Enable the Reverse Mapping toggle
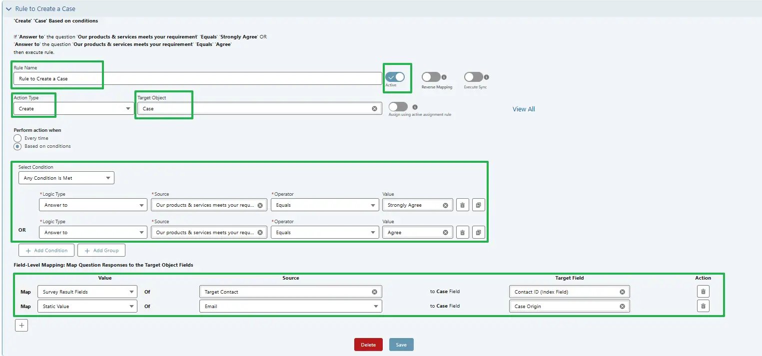Viewport: 762px width, 356px height. (431, 77)
